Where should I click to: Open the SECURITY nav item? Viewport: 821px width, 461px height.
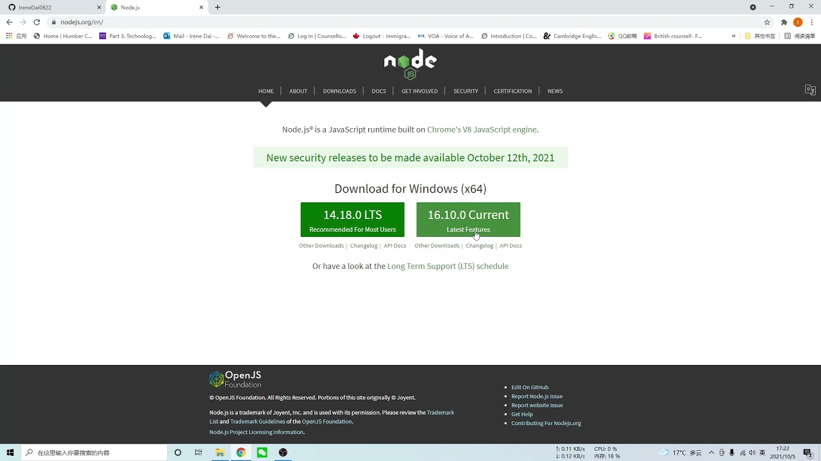(x=466, y=91)
